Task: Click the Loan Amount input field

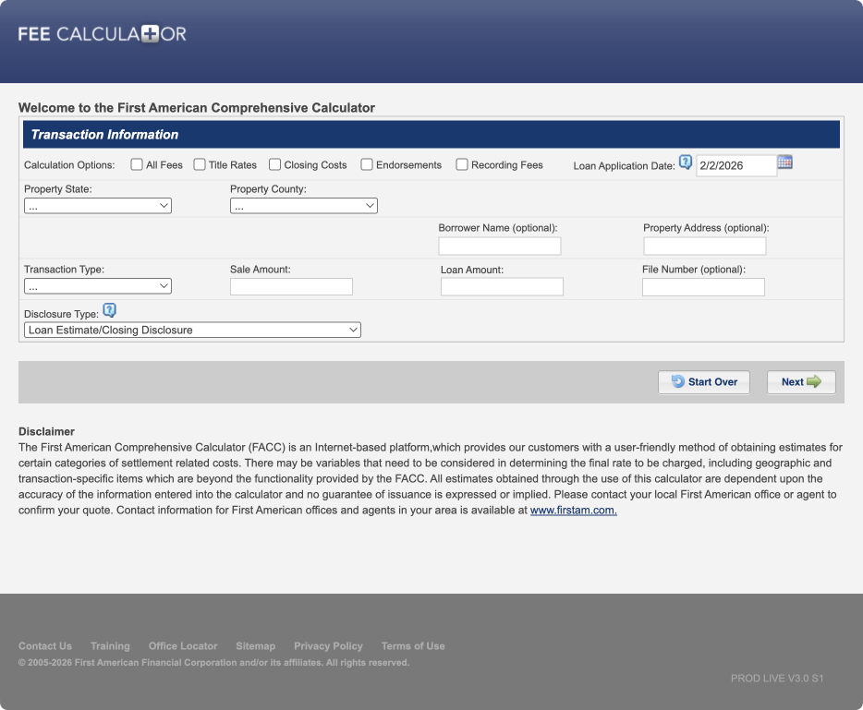Action: [502, 286]
